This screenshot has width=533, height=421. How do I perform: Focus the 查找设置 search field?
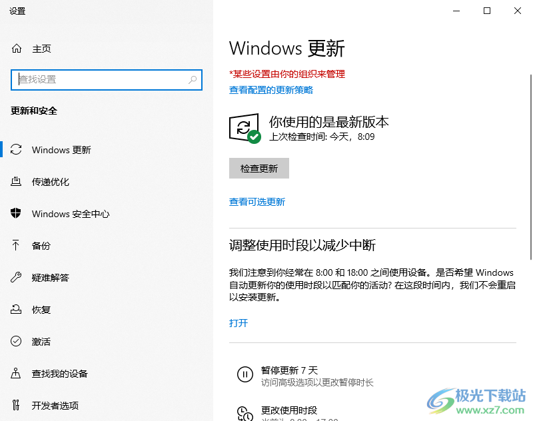tap(107, 80)
